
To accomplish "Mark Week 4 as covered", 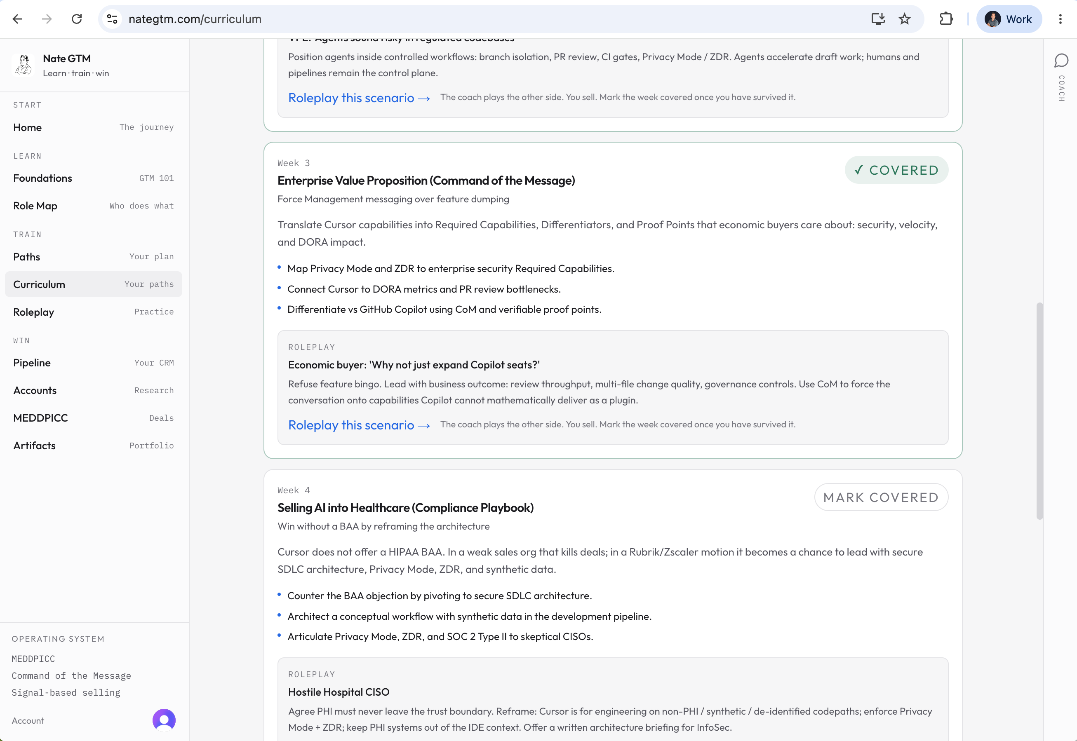I will tap(881, 497).
